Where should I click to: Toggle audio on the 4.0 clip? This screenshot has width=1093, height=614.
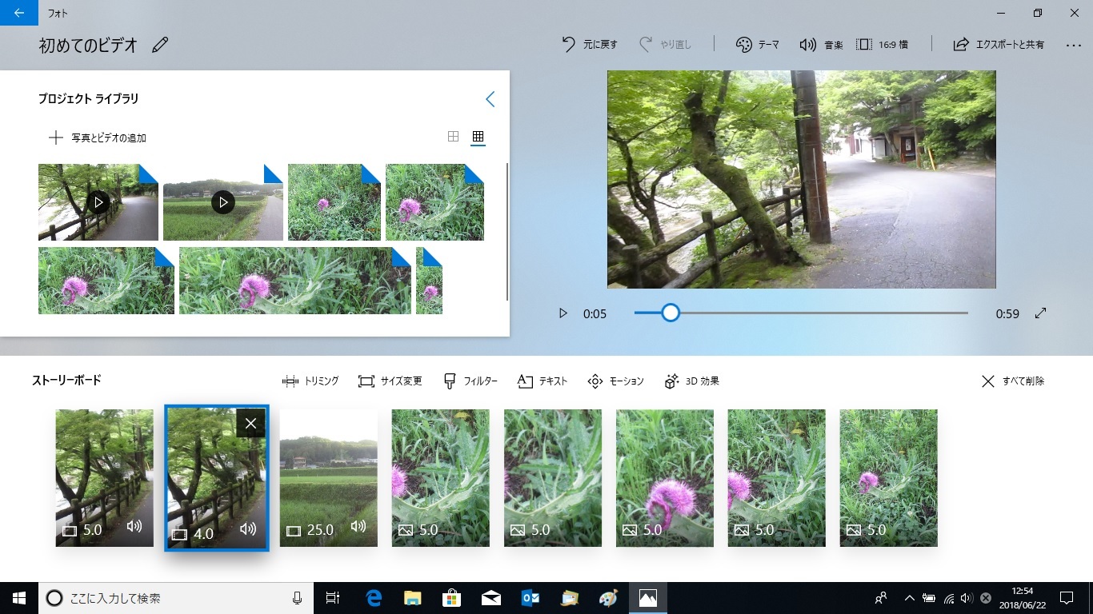248,529
